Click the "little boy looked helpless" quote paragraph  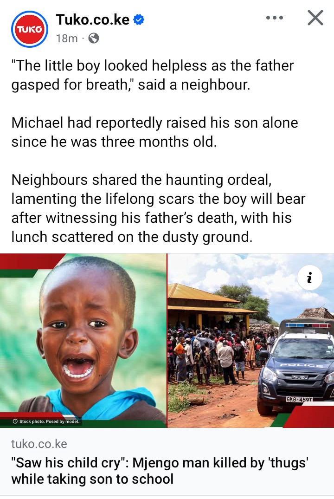click(x=153, y=75)
